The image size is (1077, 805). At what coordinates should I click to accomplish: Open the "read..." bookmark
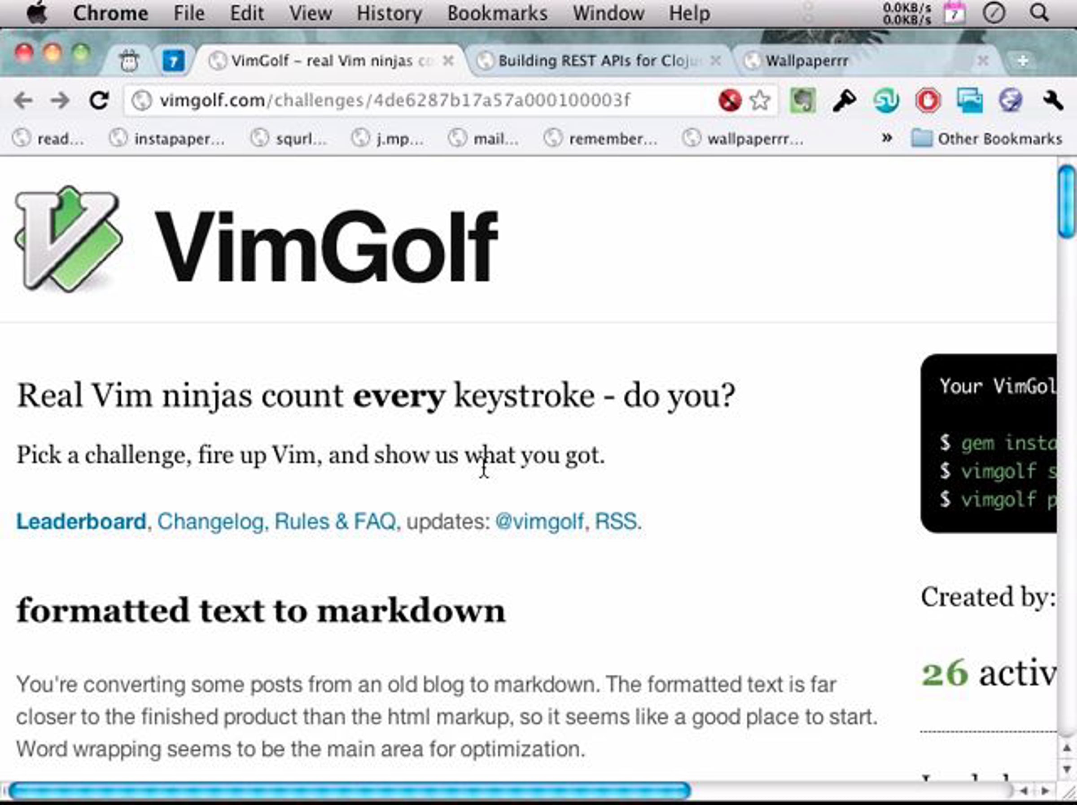coord(48,139)
